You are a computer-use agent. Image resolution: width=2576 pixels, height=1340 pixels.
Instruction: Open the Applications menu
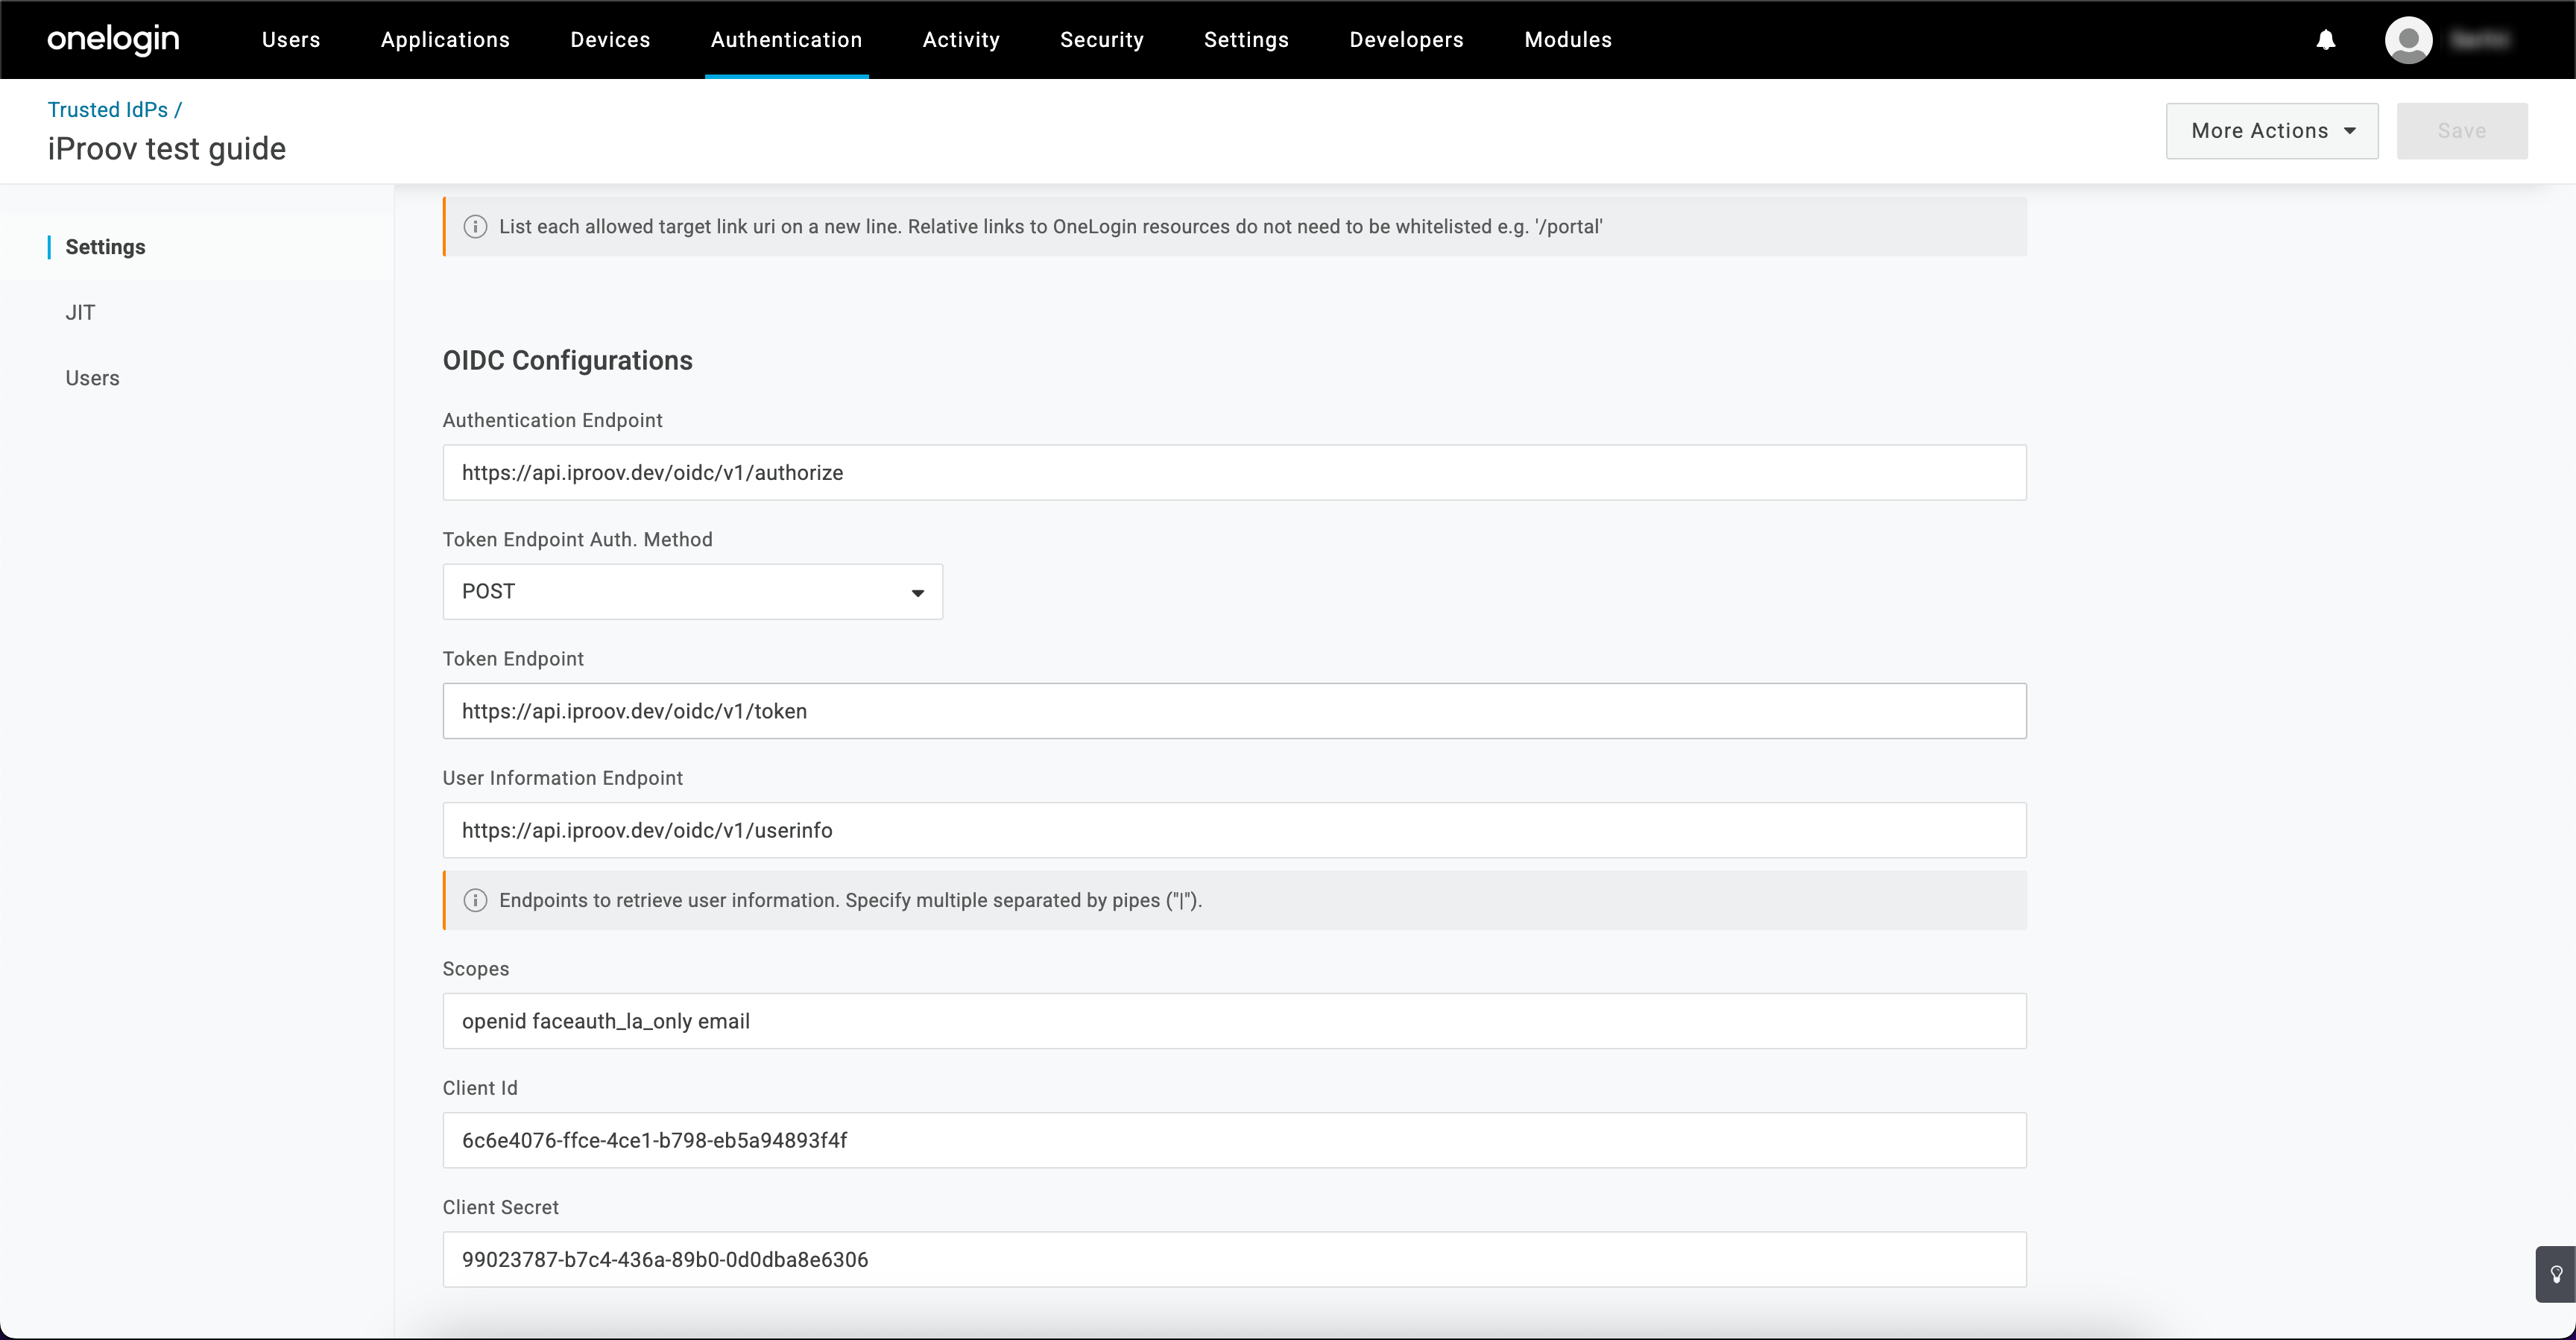coord(445,40)
